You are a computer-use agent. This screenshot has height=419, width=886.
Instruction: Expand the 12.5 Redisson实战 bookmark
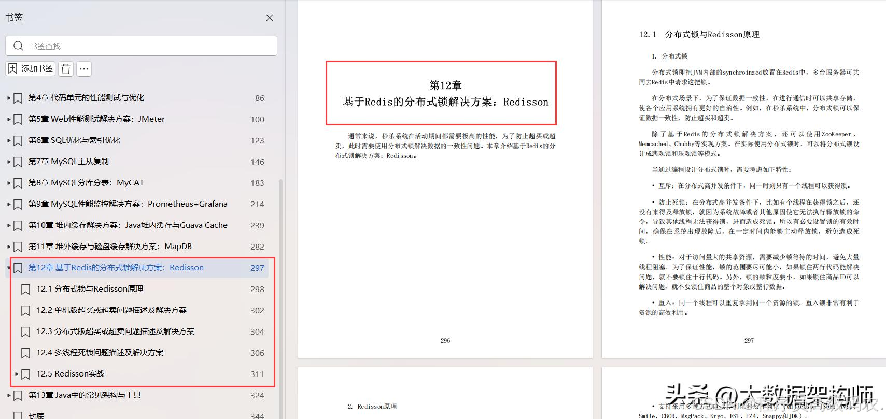point(17,374)
